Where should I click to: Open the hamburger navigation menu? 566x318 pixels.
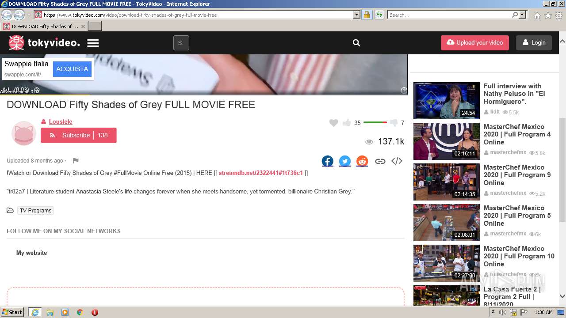click(93, 43)
